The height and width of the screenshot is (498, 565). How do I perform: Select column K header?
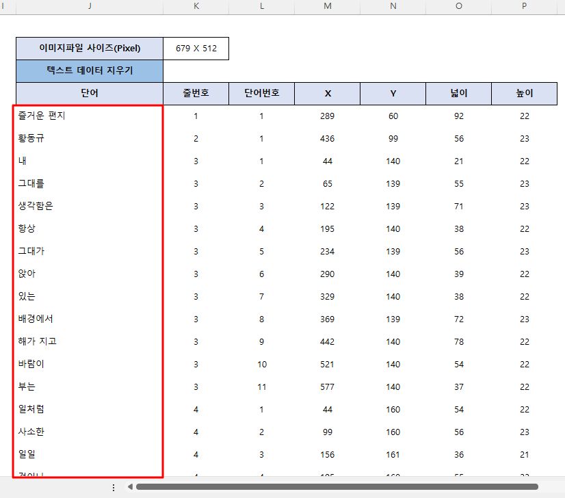(196, 6)
